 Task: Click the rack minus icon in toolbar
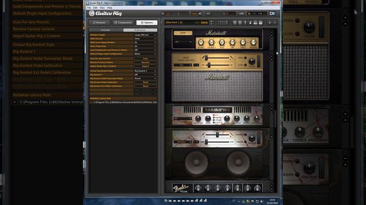(274, 23)
